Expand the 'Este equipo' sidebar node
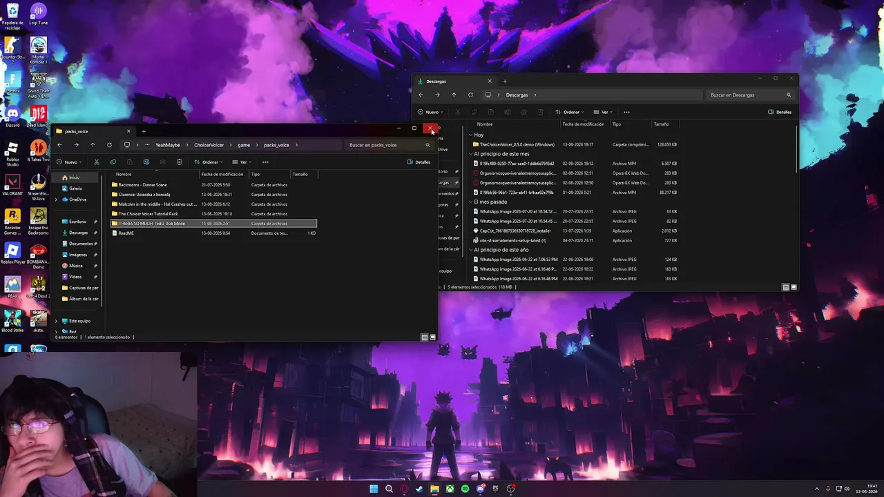Image resolution: width=884 pixels, height=497 pixels. [56, 321]
